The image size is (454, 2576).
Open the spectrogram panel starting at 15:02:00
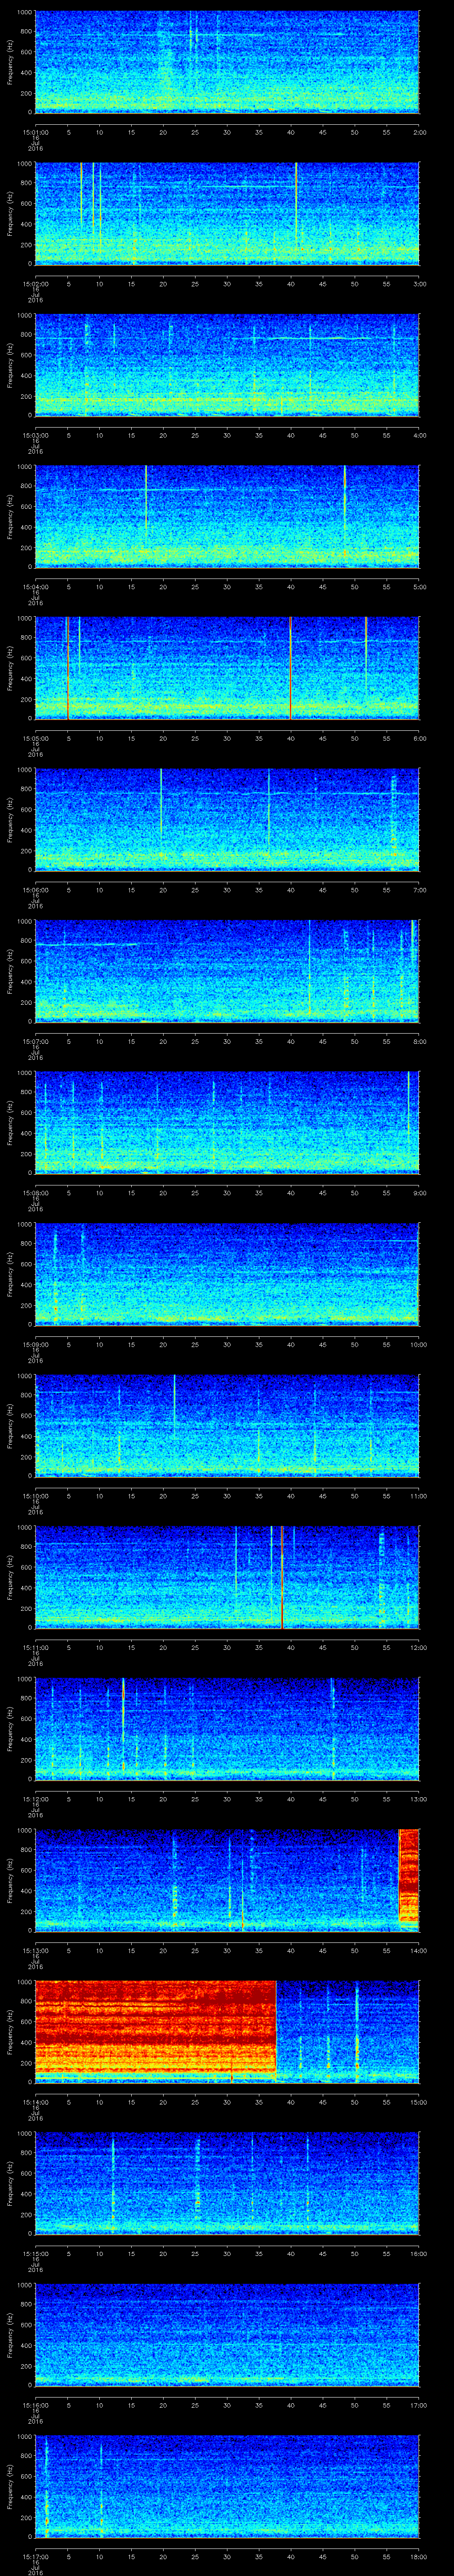tap(227, 213)
